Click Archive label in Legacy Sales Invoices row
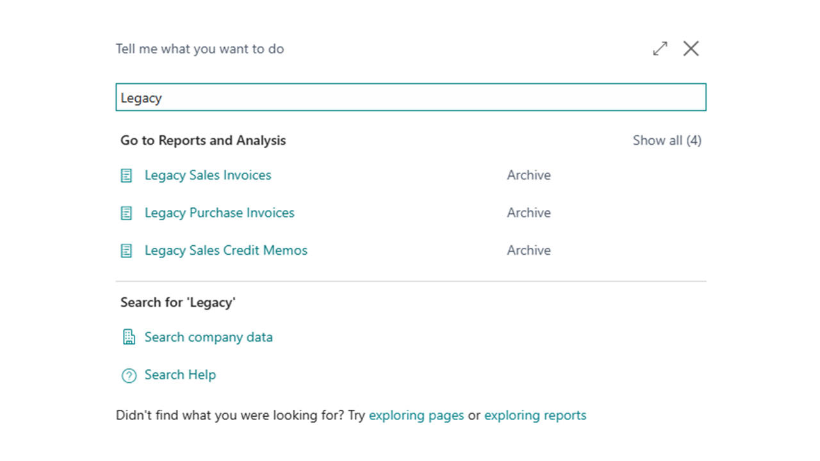The height and width of the screenshot is (461, 820). click(529, 175)
